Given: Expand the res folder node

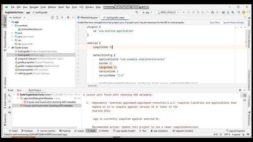Looking at the screenshot, I should click(x=12, y=40).
